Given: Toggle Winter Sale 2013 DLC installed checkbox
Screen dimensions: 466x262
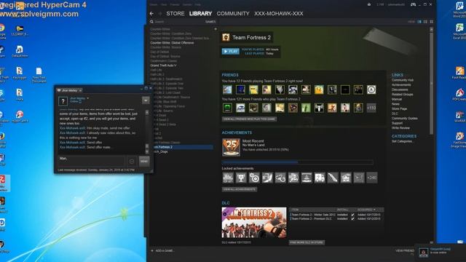Looking at the screenshot, I should pos(352,215).
